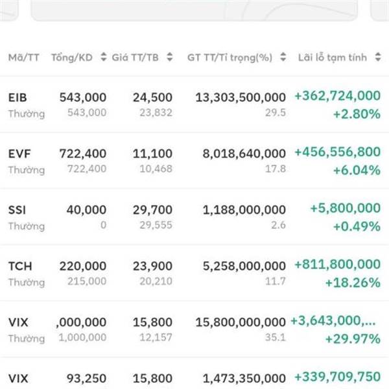Sort by Lãi lỗ tạm tính arrows
Screen dimensions: 389x389
(x=378, y=57)
